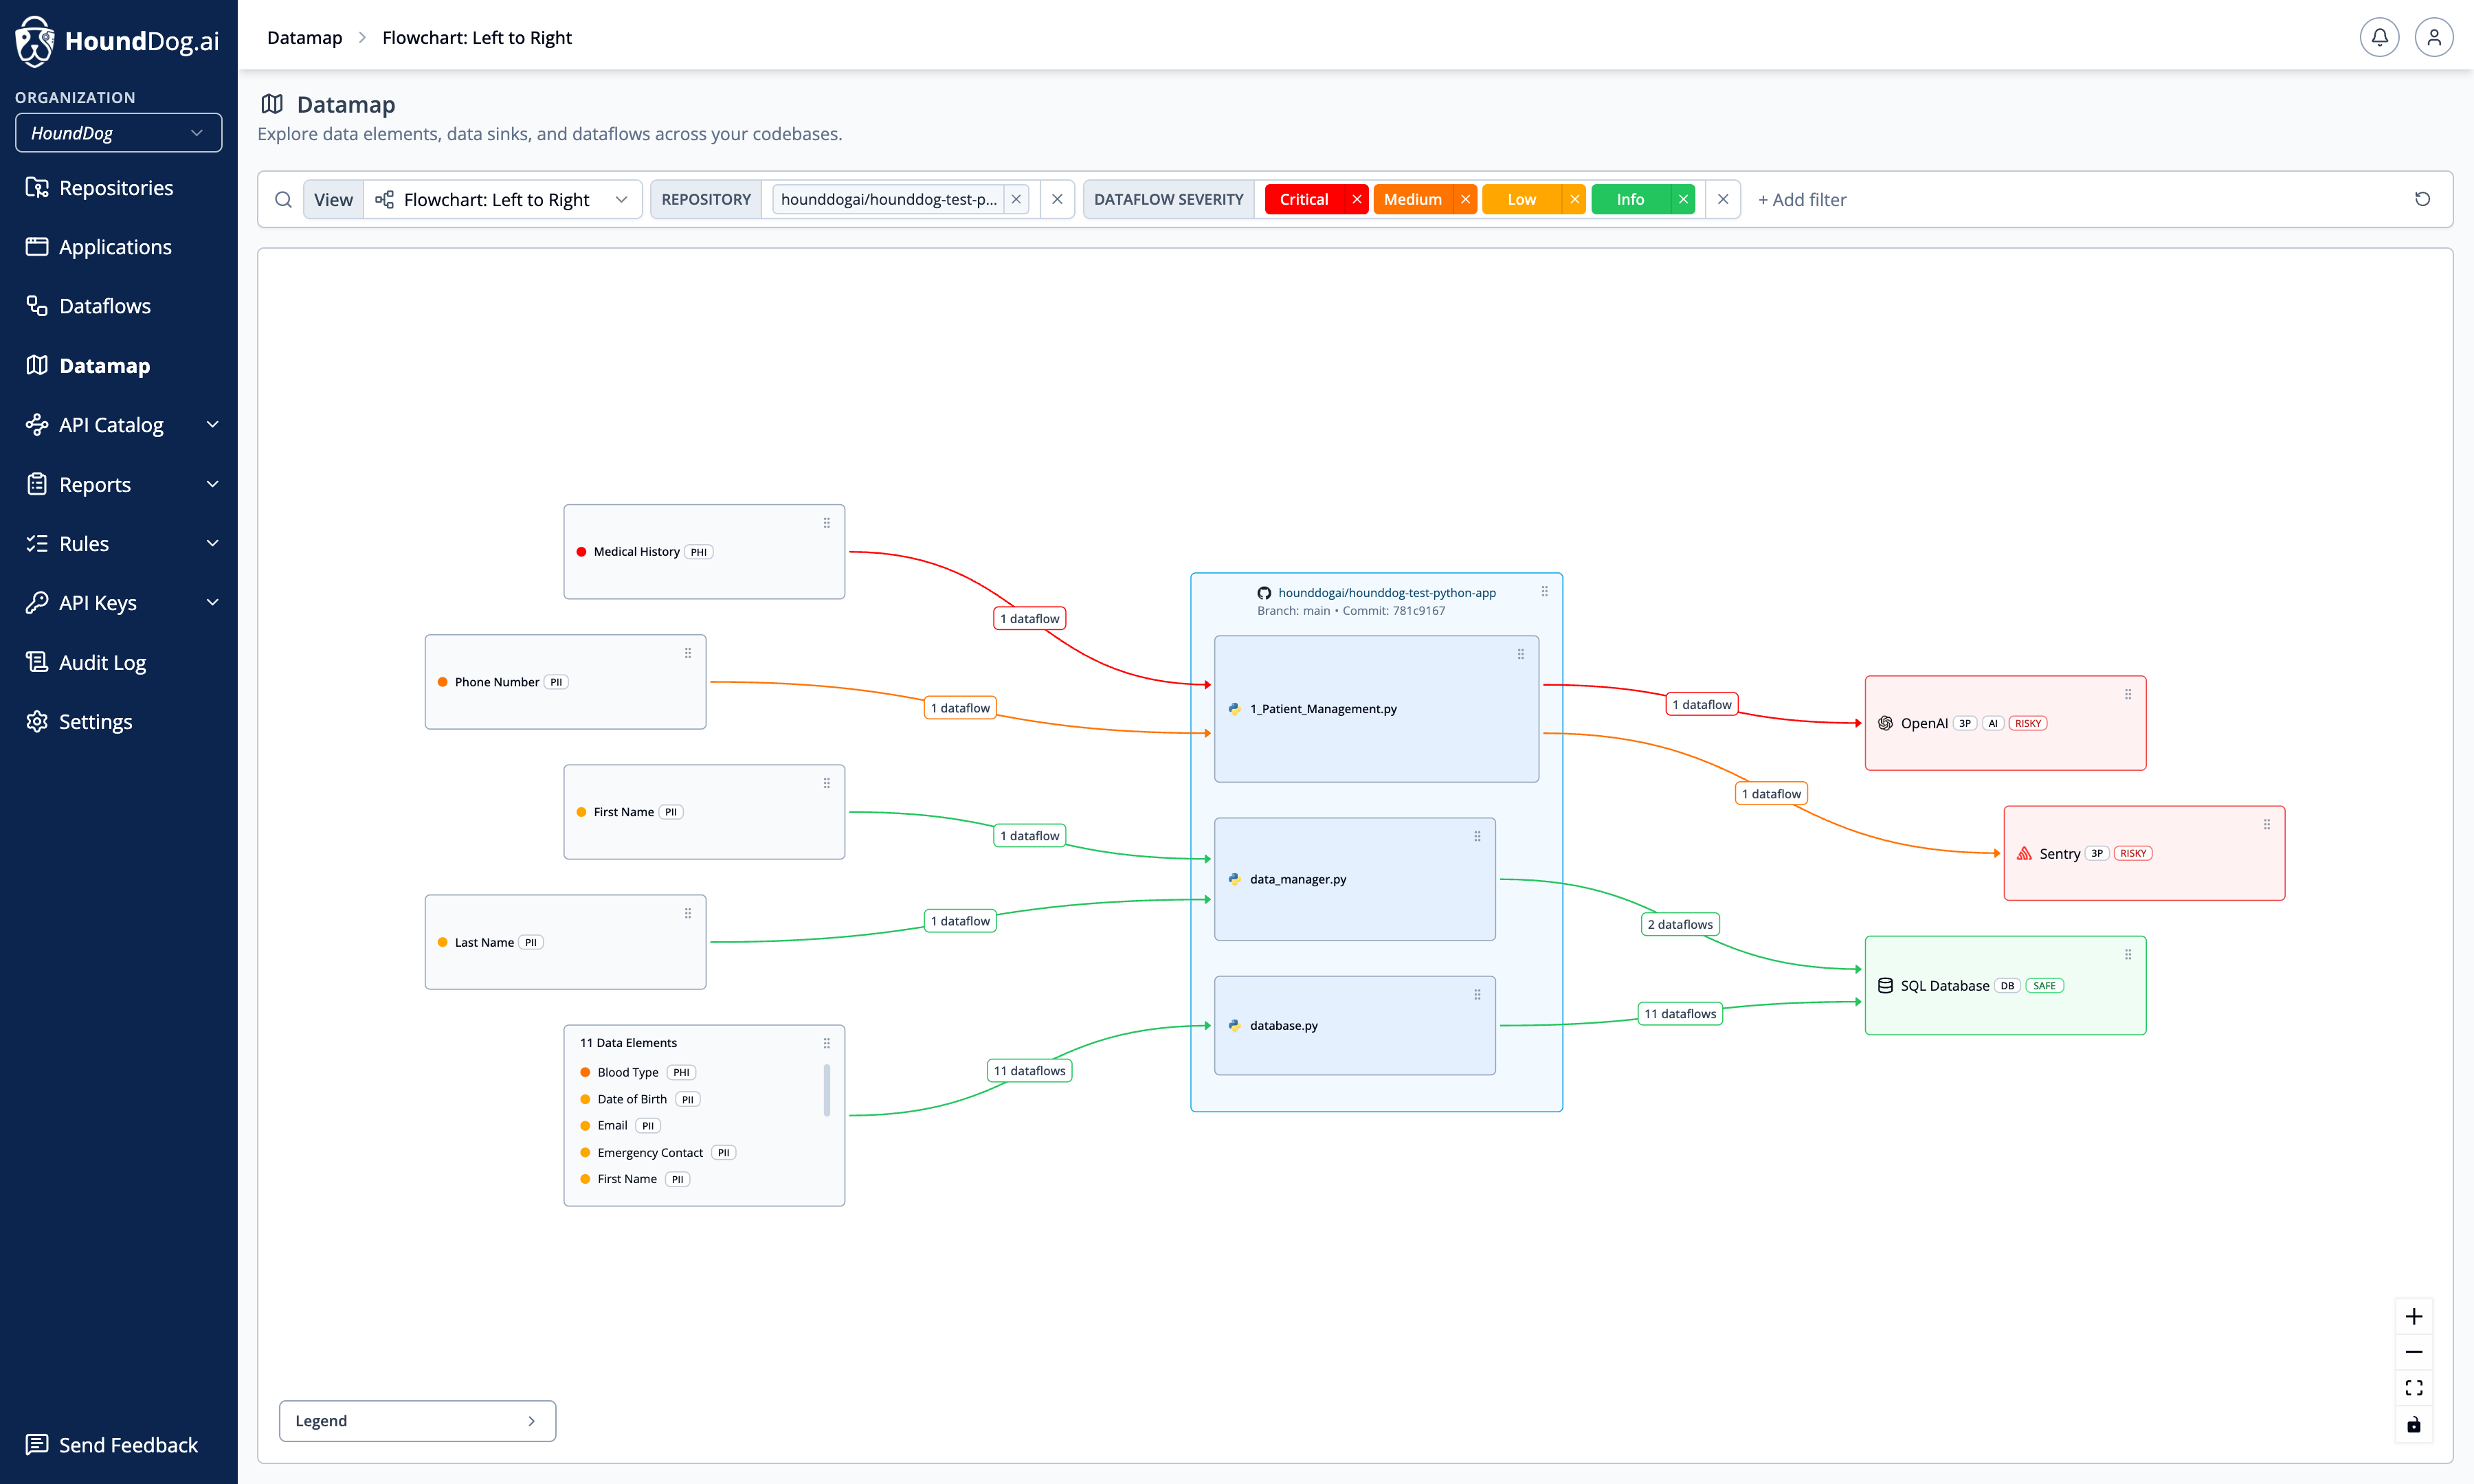Click Emergency Contact in the data elements list
This screenshot has width=2474, height=1484.
point(650,1152)
